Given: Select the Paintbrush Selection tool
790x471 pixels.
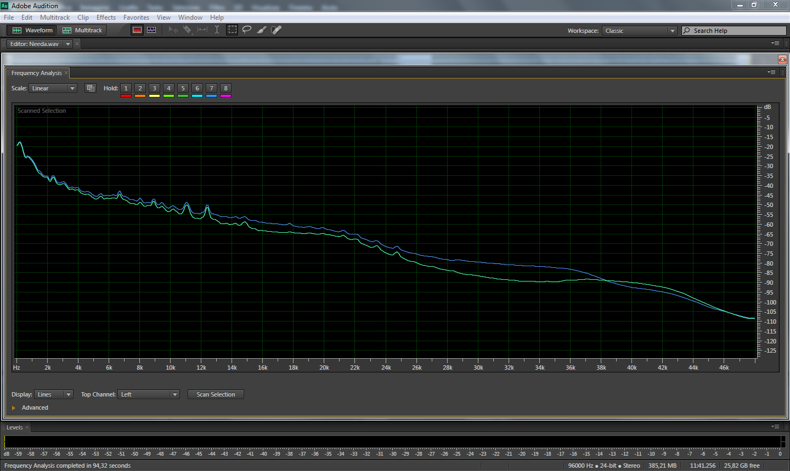Looking at the screenshot, I should click(262, 30).
